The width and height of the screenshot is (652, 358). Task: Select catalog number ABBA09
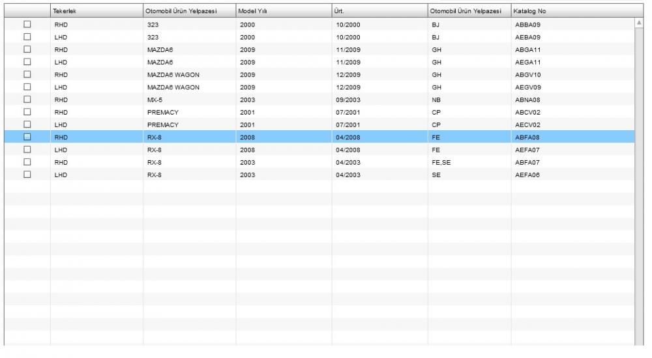[x=527, y=25]
